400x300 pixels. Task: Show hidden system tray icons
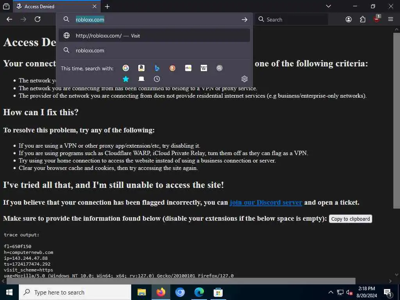point(330,292)
